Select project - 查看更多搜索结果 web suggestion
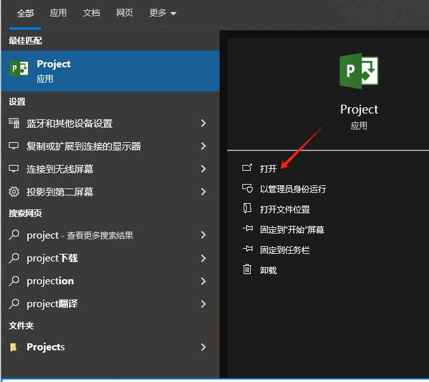Viewport: 429px width, 382px height. click(x=110, y=235)
